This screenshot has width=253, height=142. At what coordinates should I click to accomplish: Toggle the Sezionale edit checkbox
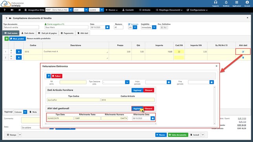129,24
